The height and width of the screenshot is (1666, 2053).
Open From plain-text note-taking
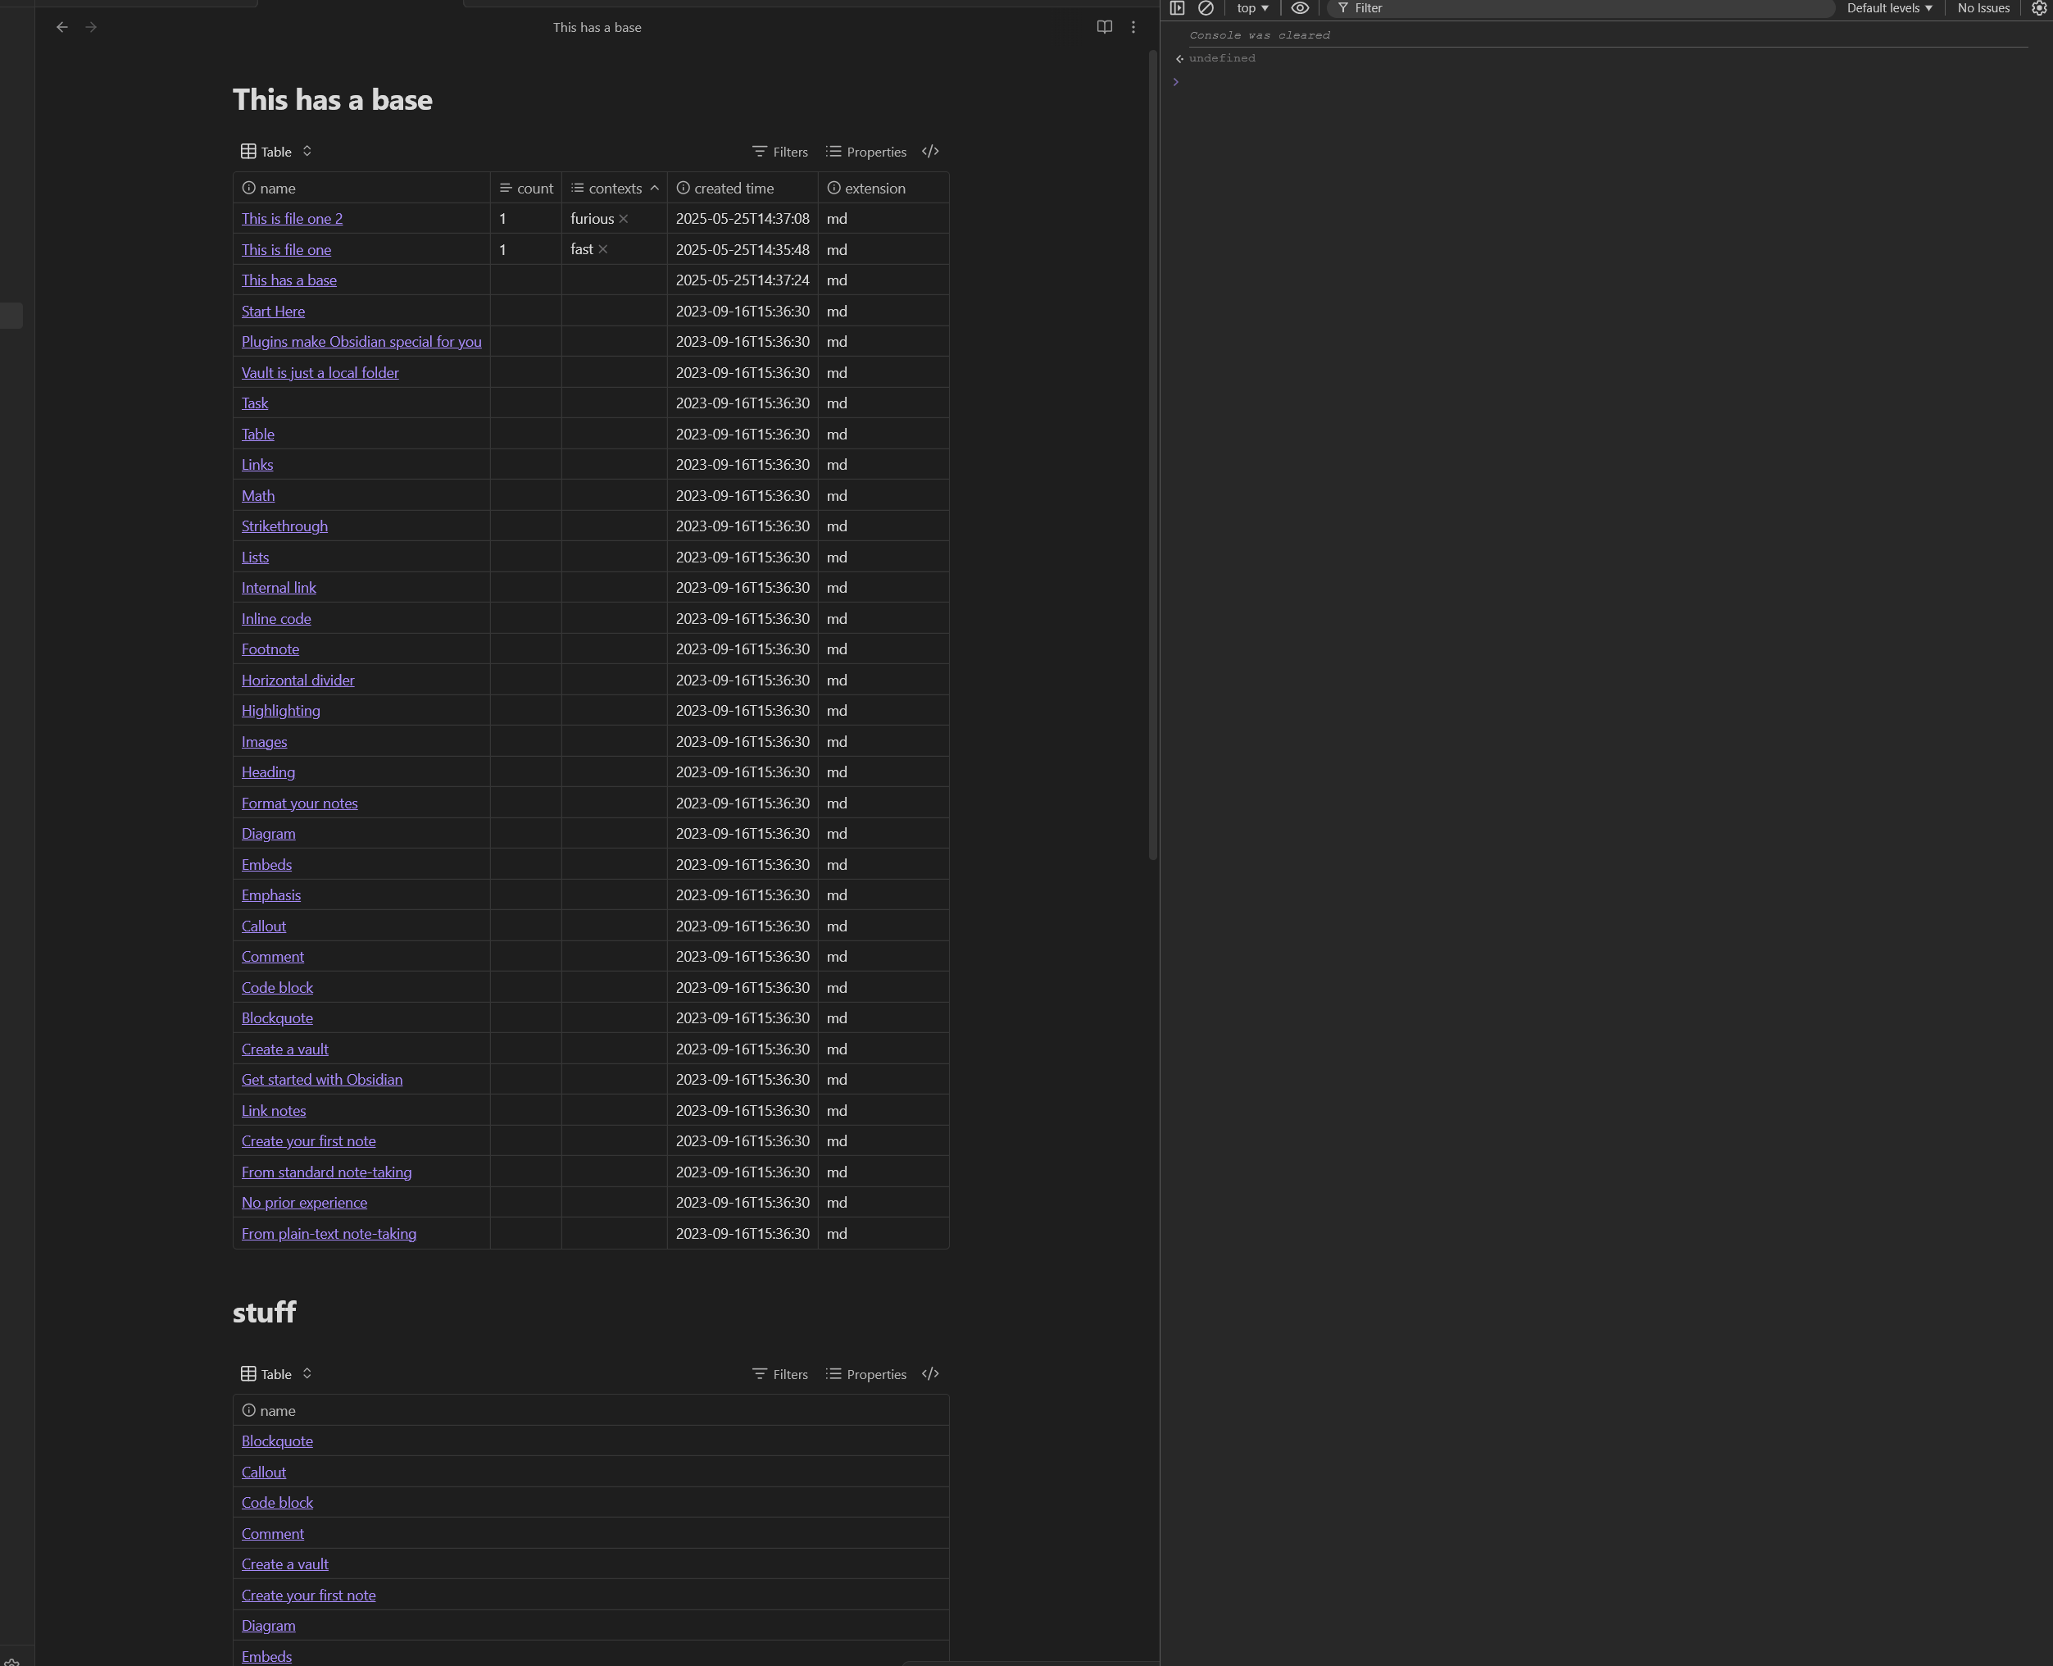click(x=329, y=1233)
